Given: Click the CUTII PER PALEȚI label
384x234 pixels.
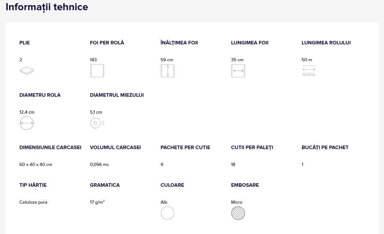Looking at the screenshot, I should tap(252, 147).
